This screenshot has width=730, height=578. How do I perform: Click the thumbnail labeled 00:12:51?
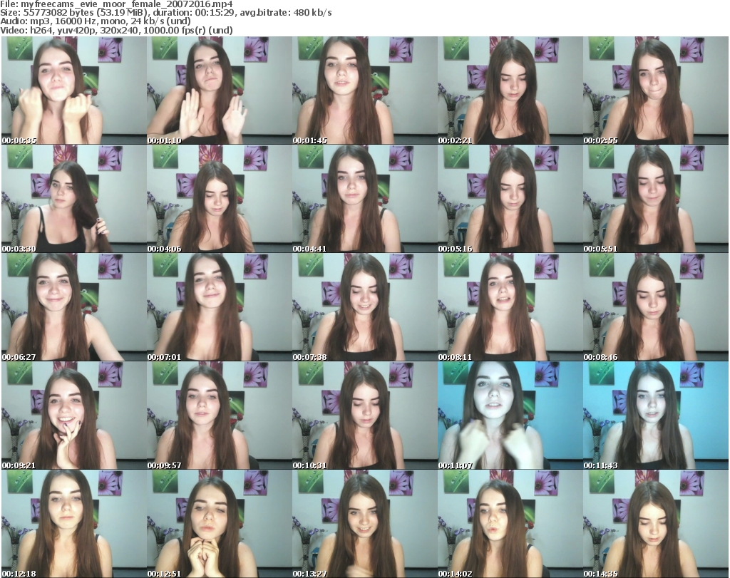[220, 524]
